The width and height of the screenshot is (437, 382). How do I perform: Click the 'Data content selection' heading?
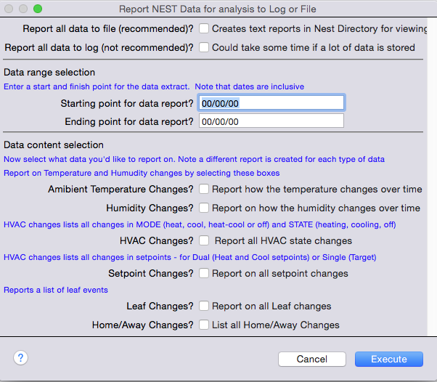click(54, 145)
